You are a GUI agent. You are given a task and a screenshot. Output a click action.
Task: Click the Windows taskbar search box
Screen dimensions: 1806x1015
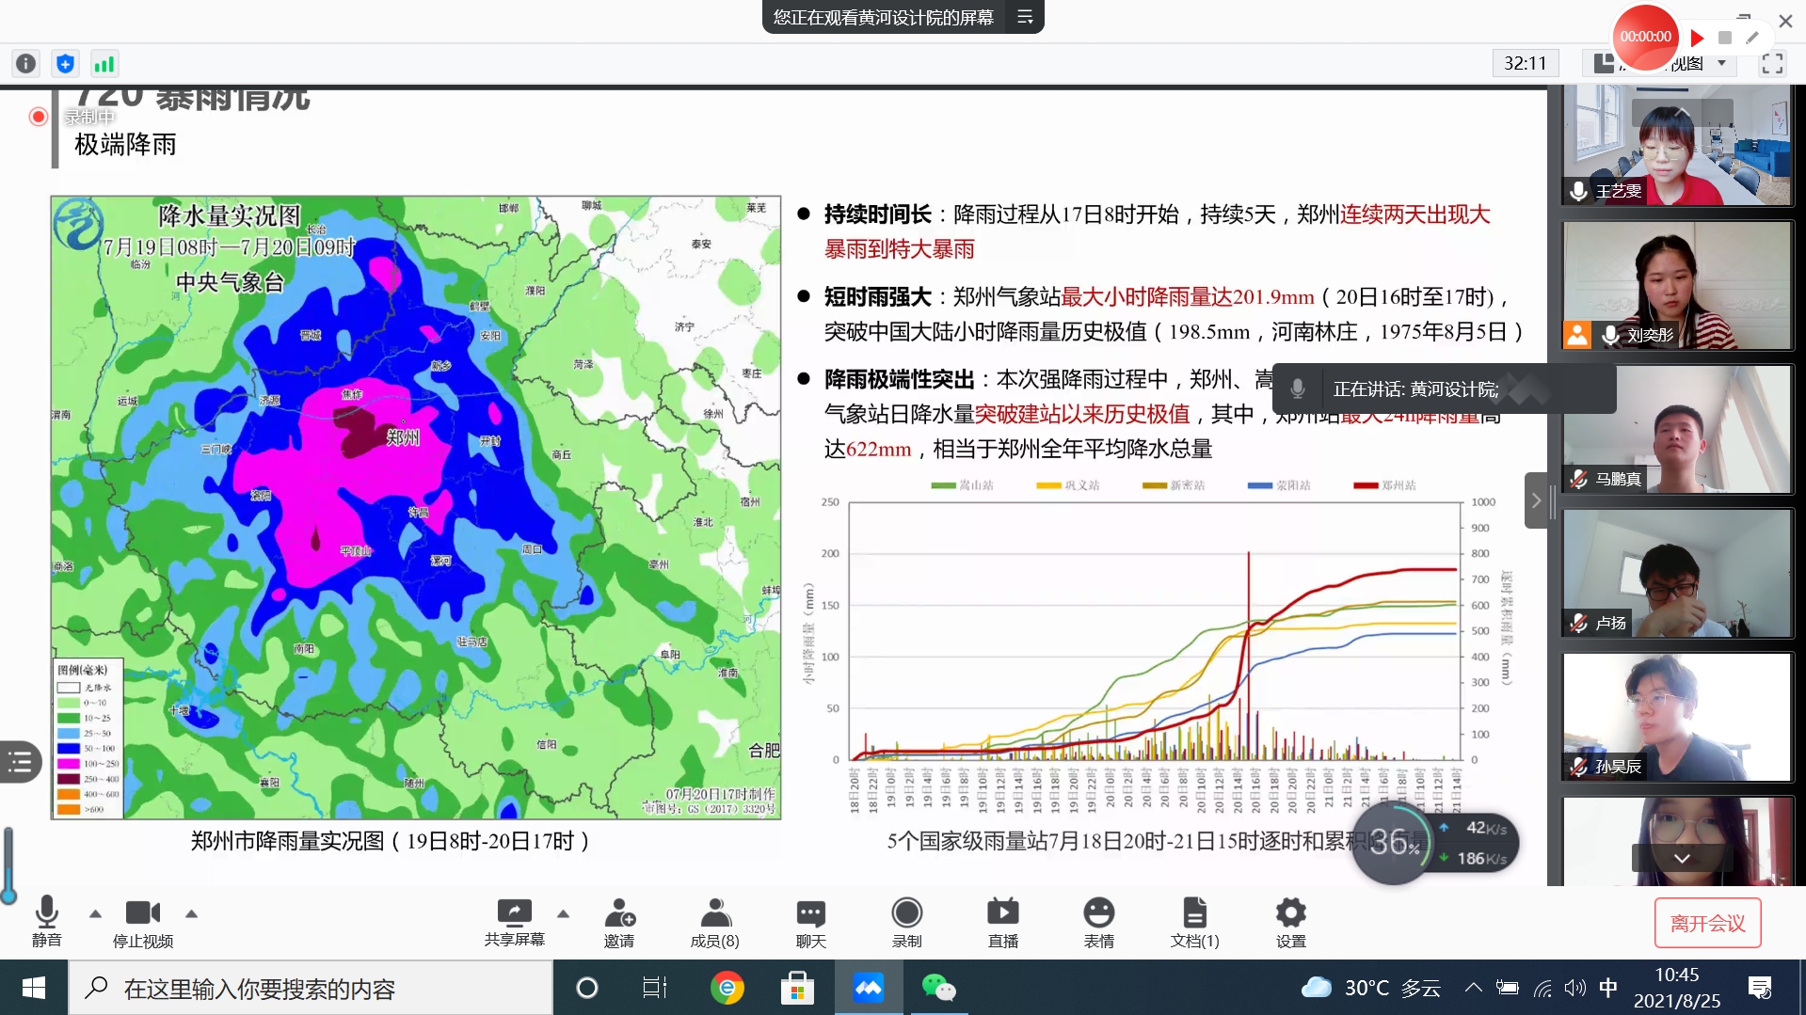point(311,989)
